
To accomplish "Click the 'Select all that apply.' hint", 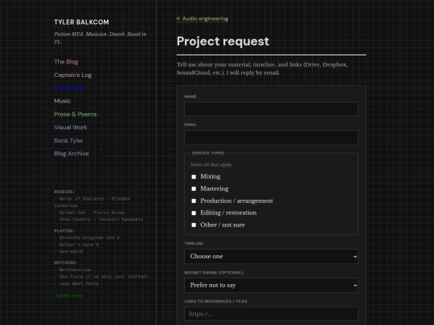I will coord(211,165).
